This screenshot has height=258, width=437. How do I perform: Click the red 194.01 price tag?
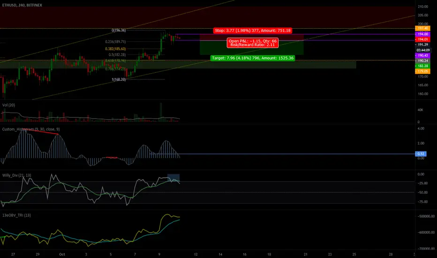pos(422,39)
